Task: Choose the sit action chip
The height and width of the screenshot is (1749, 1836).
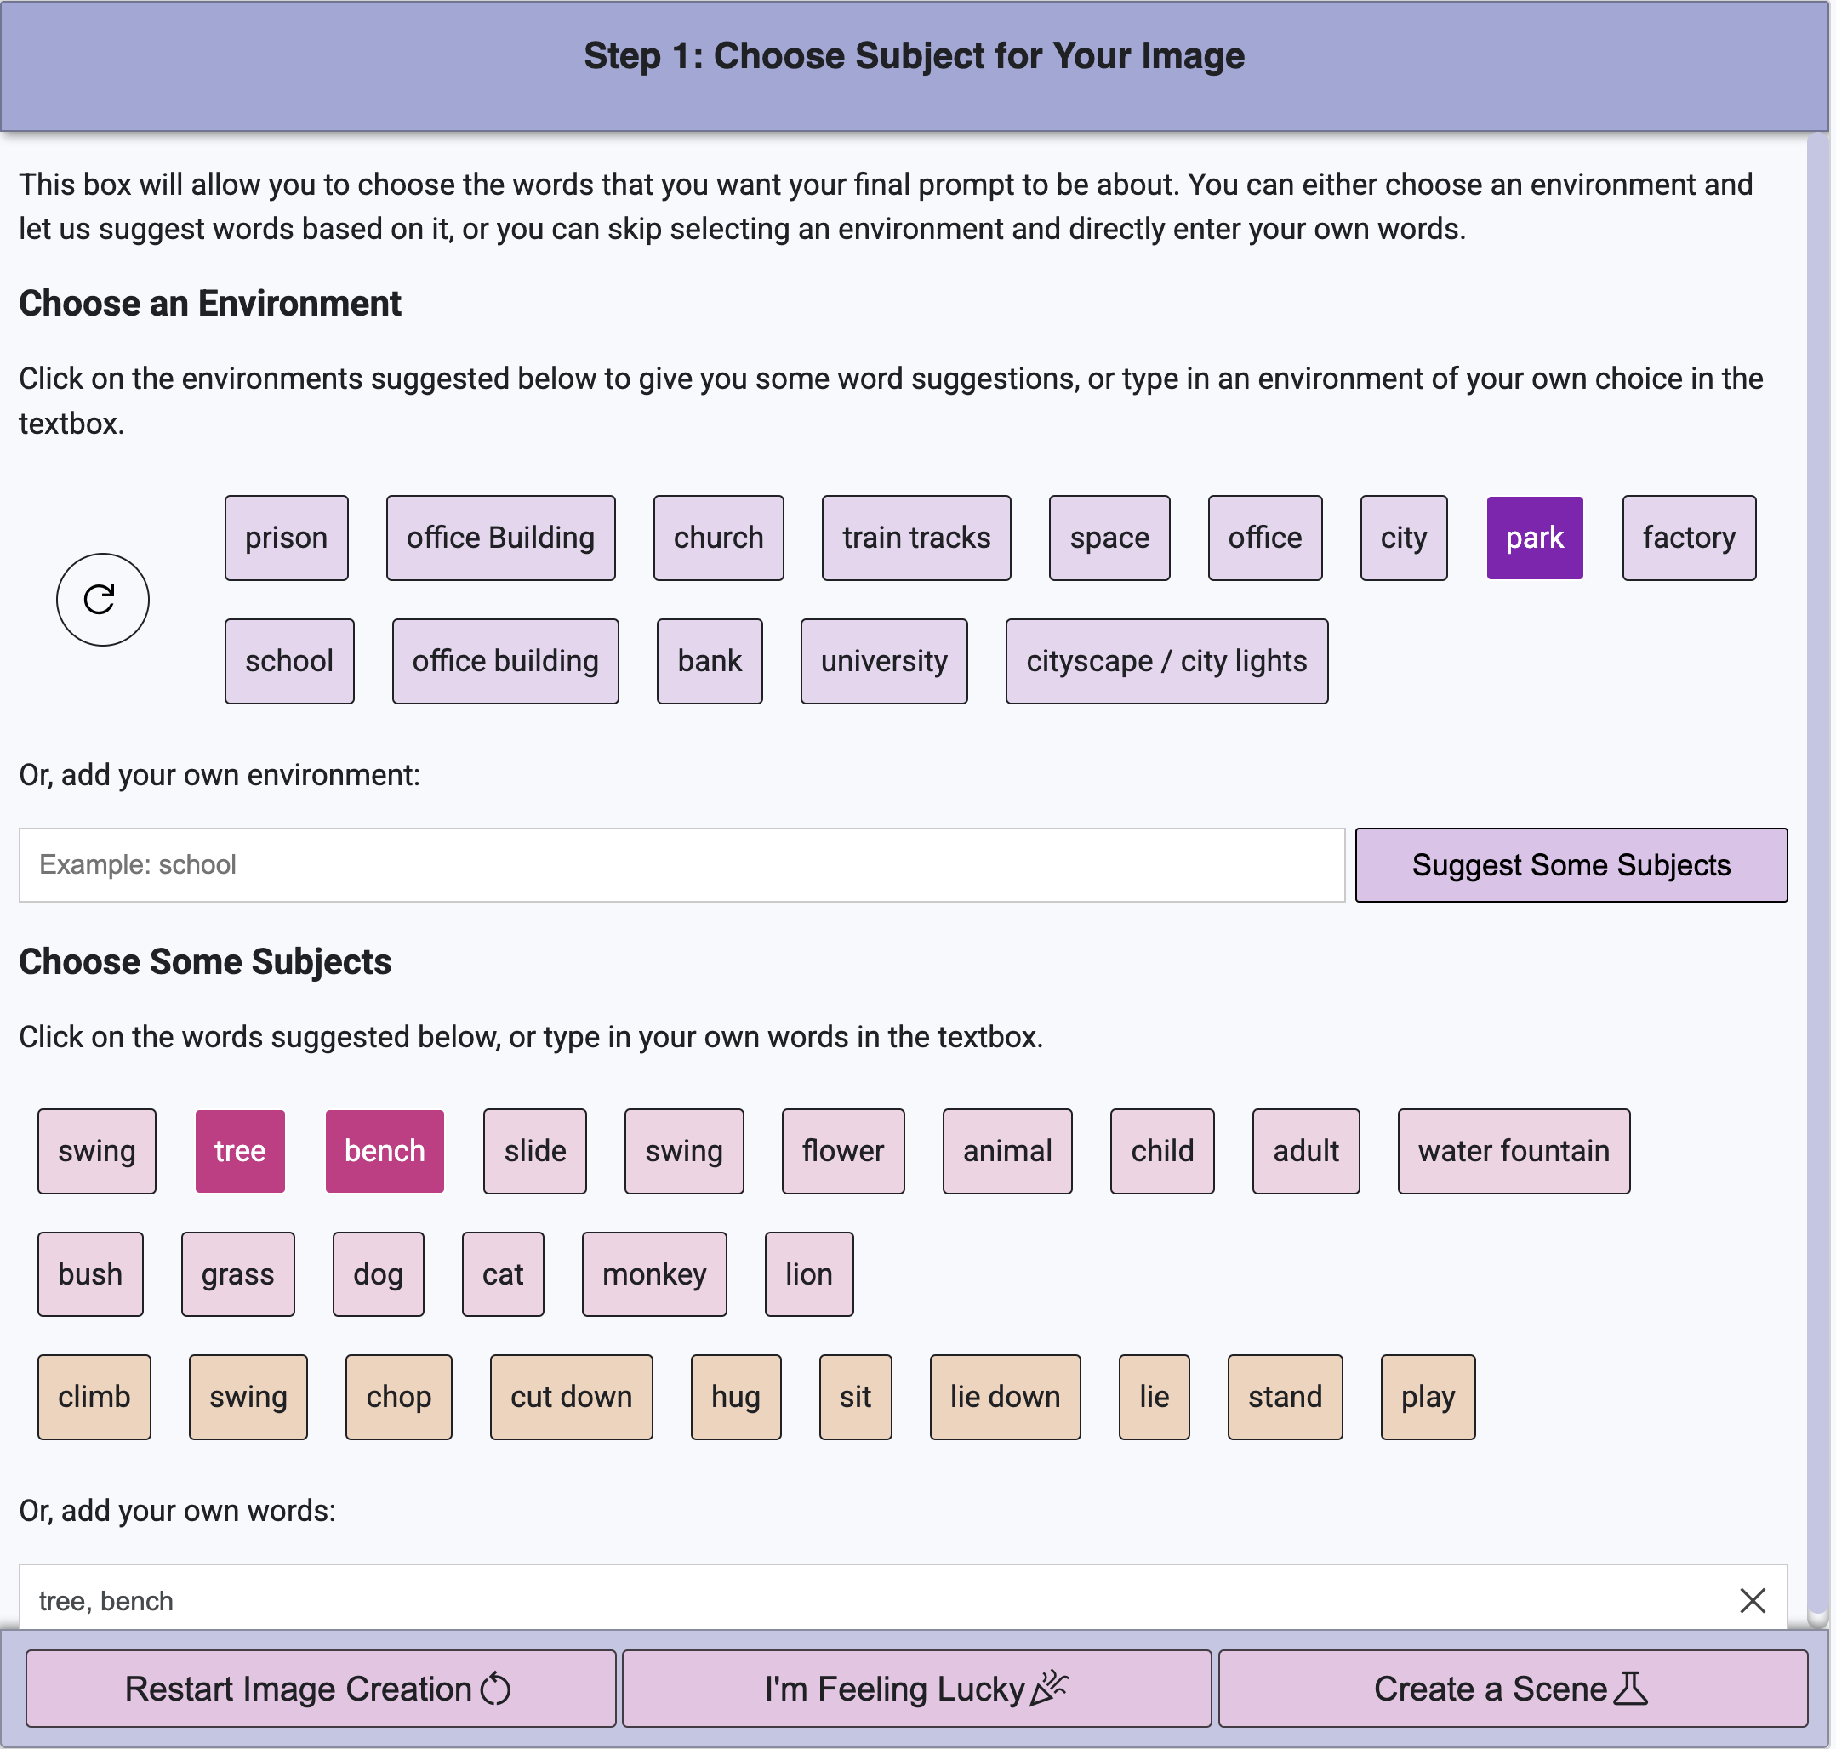Action: [855, 1397]
